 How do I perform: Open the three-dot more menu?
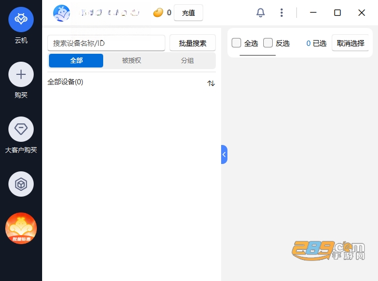(x=281, y=13)
